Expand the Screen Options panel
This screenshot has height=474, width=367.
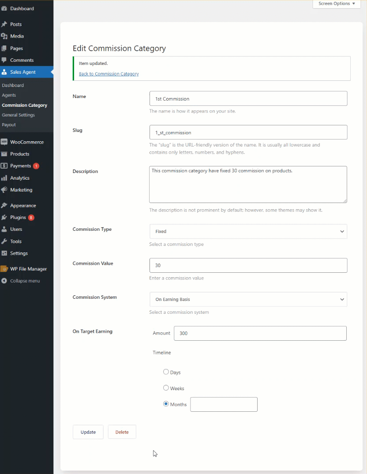(x=337, y=4)
